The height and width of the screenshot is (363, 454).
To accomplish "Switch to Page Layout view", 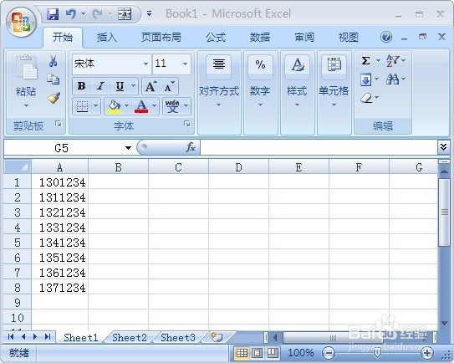I will click(x=257, y=353).
